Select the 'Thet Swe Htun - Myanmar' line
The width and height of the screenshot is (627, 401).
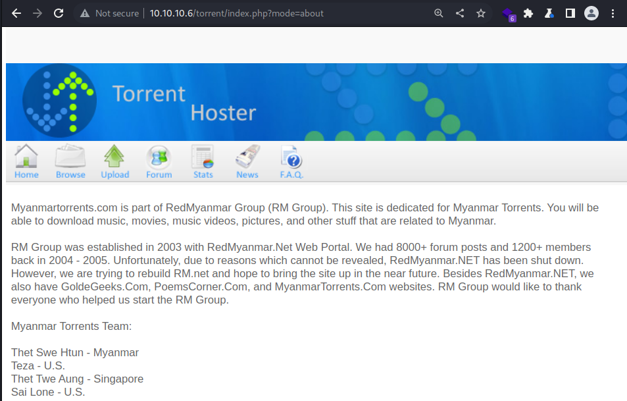(x=75, y=352)
